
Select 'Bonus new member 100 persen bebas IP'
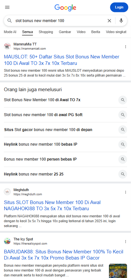point(40,159)
